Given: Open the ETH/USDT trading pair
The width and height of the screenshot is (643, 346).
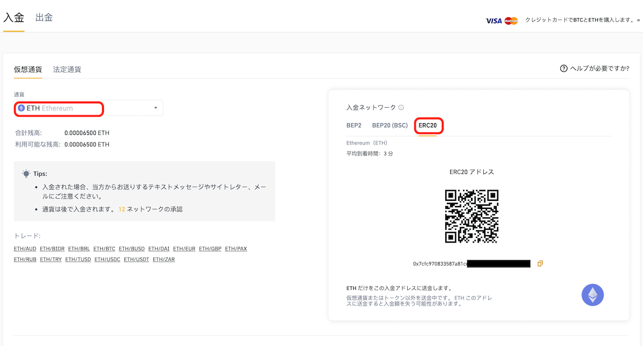Looking at the screenshot, I should pyautogui.click(x=137, y=260).
